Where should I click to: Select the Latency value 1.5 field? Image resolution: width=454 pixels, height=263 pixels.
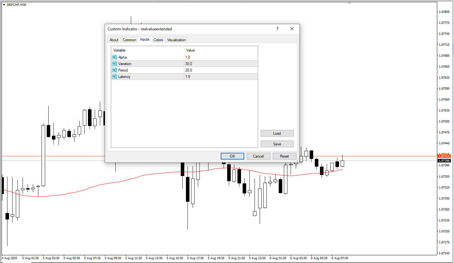tap(221, 77)
